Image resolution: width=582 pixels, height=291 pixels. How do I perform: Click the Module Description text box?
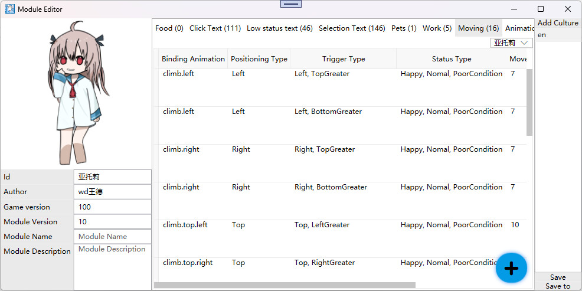tap(112, 266)
